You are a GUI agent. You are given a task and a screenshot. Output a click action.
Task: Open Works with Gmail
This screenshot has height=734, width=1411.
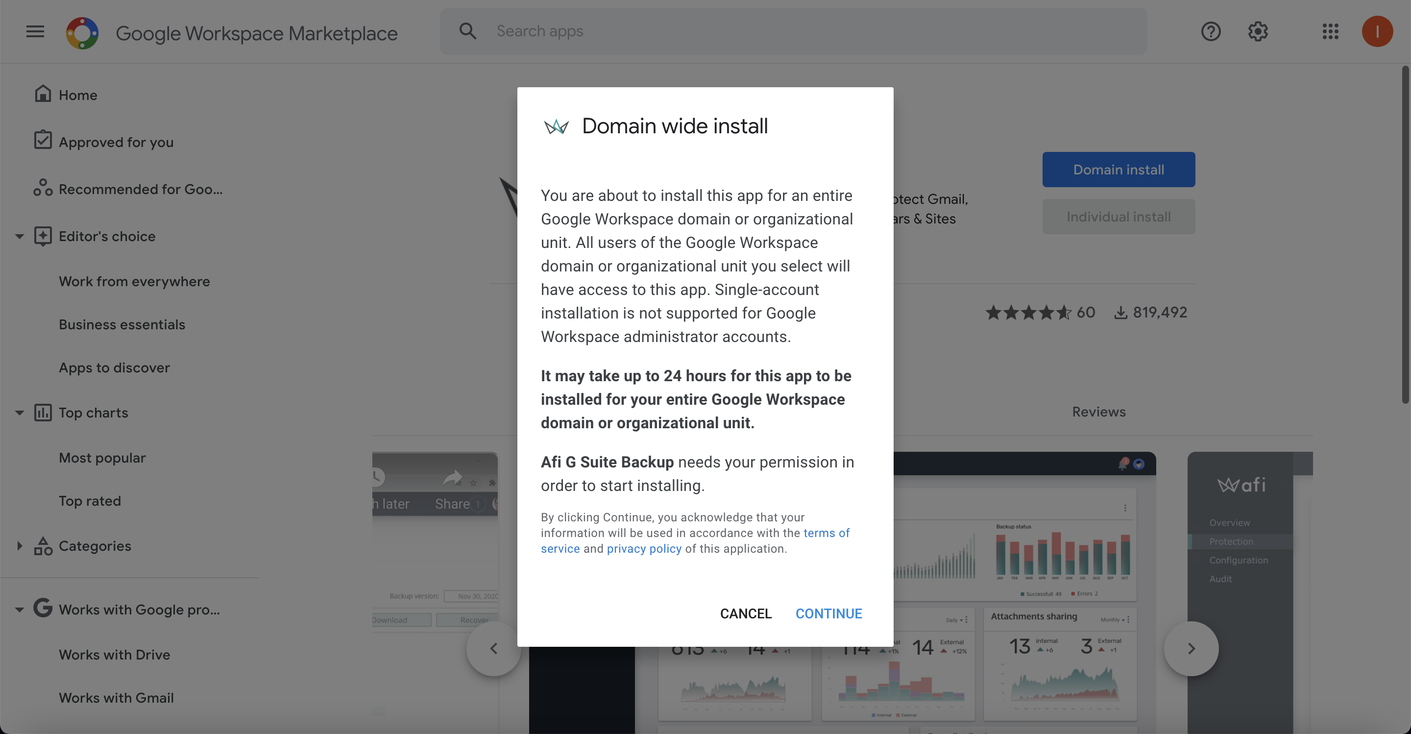[116, 697]
